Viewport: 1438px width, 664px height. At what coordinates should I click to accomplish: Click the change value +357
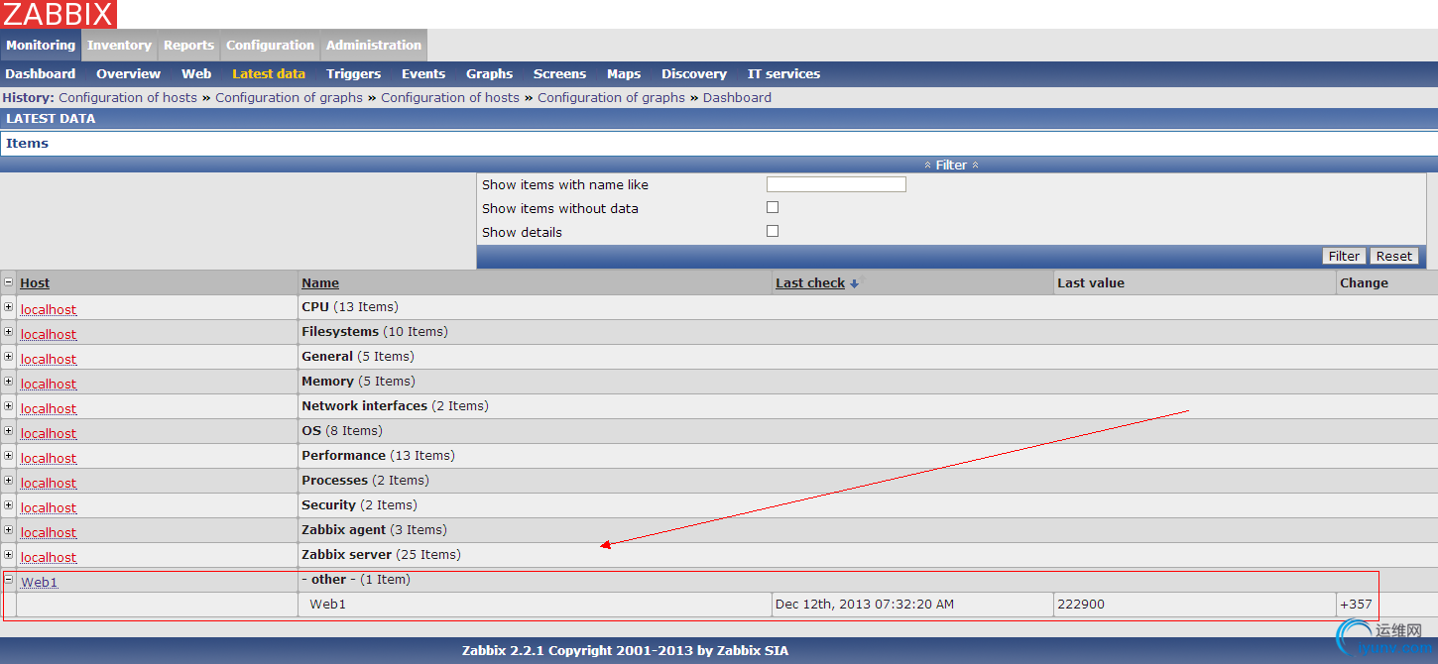tap(1356, 605)
